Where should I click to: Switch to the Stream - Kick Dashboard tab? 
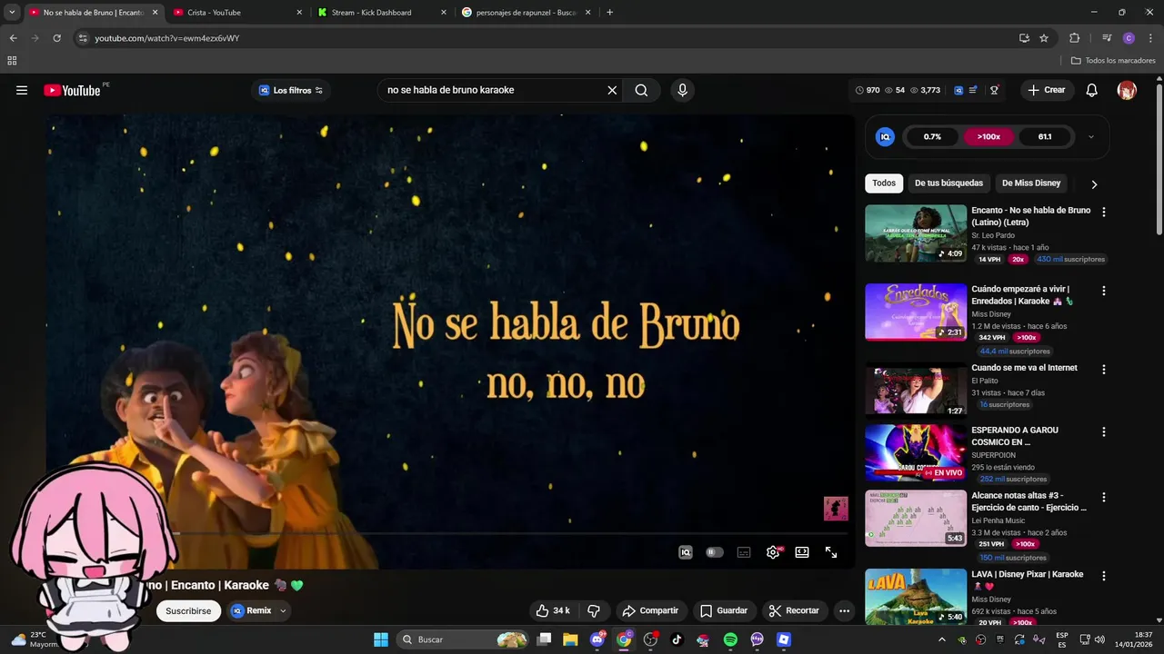click(x=381, y=13)
